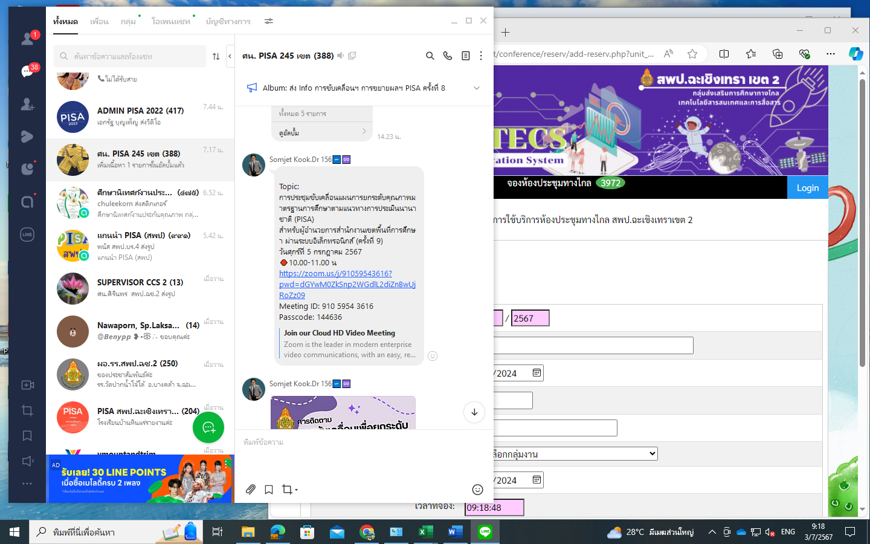The image size is (870, 544).
Task: Click the chat search field
Action: (x=130, y=56)
